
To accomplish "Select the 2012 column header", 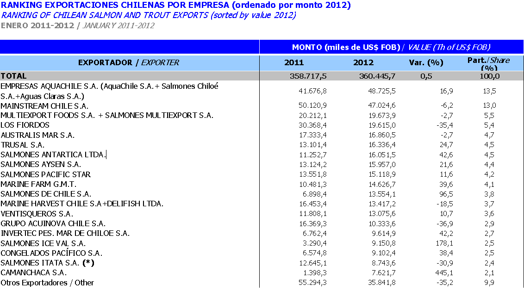I will (363, 62).
